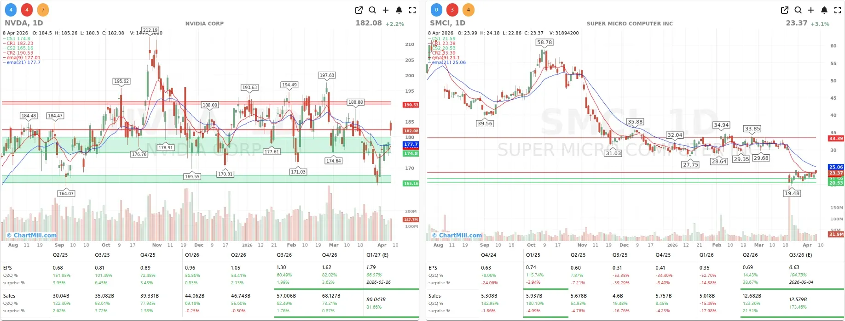Expand SMCI chart to fullscreen
Viewport: 845px width, 321px height.
click(838, 10)
